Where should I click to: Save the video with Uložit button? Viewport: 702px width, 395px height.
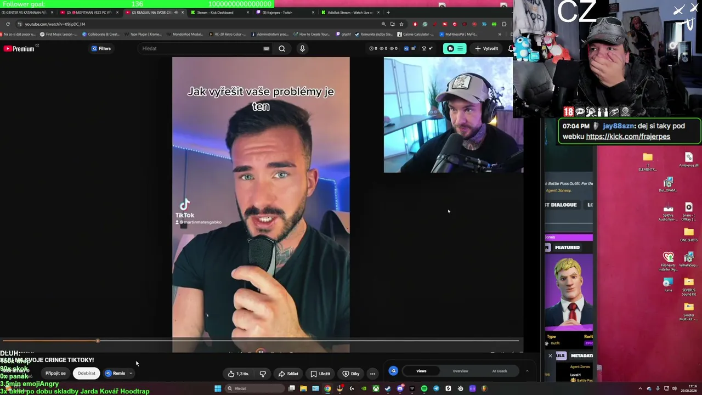(x=320, y=374)
